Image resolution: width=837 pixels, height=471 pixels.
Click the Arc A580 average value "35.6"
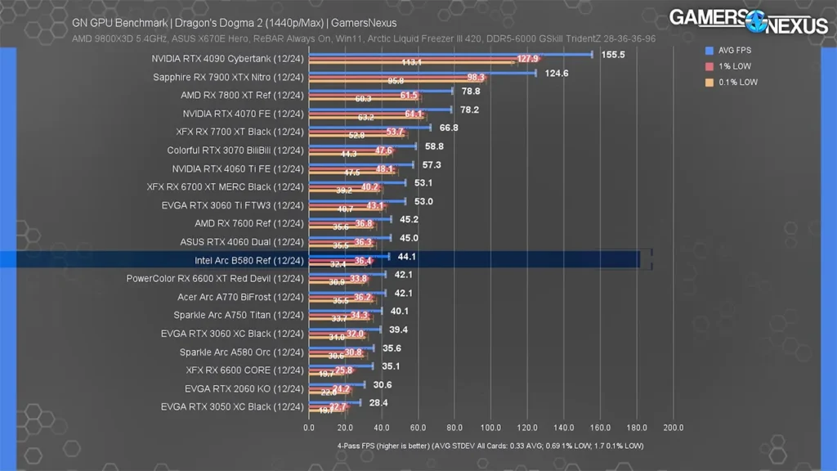tap(392, 348)
